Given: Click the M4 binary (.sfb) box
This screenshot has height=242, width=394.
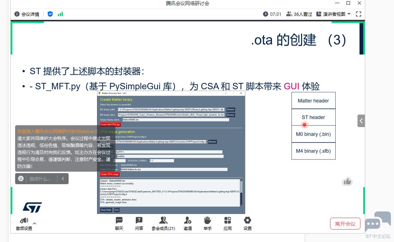Looking at the screenshot, I should coord(313,151).
